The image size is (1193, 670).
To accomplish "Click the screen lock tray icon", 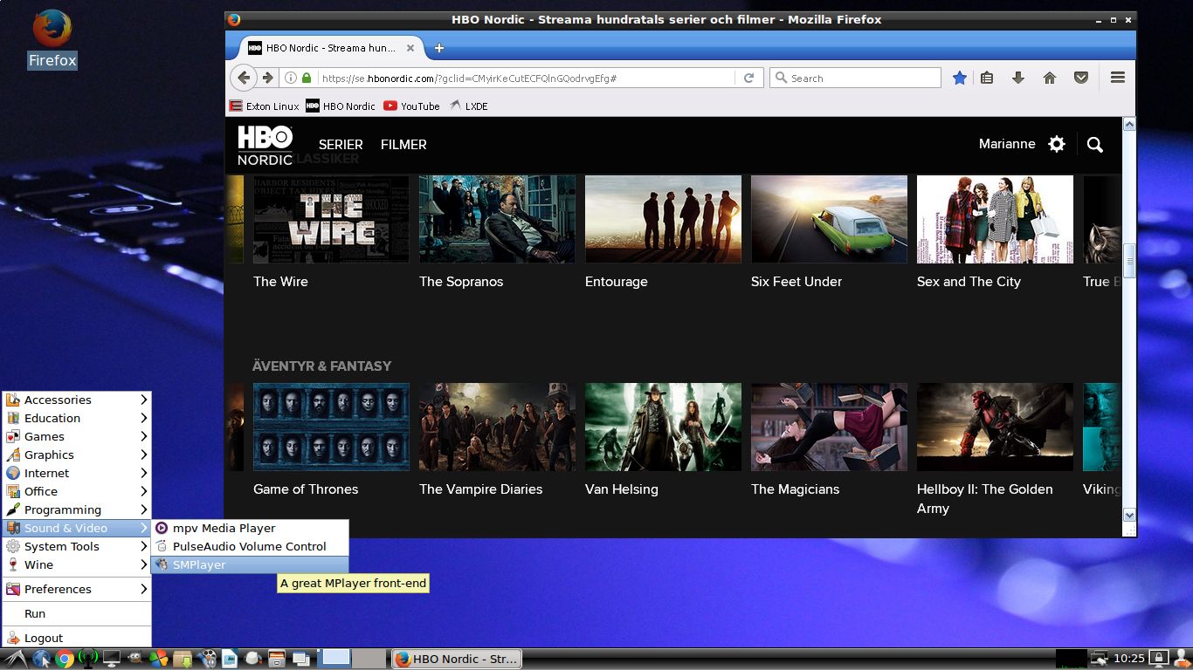I will pyautogui.click(x=1159, y=658).
